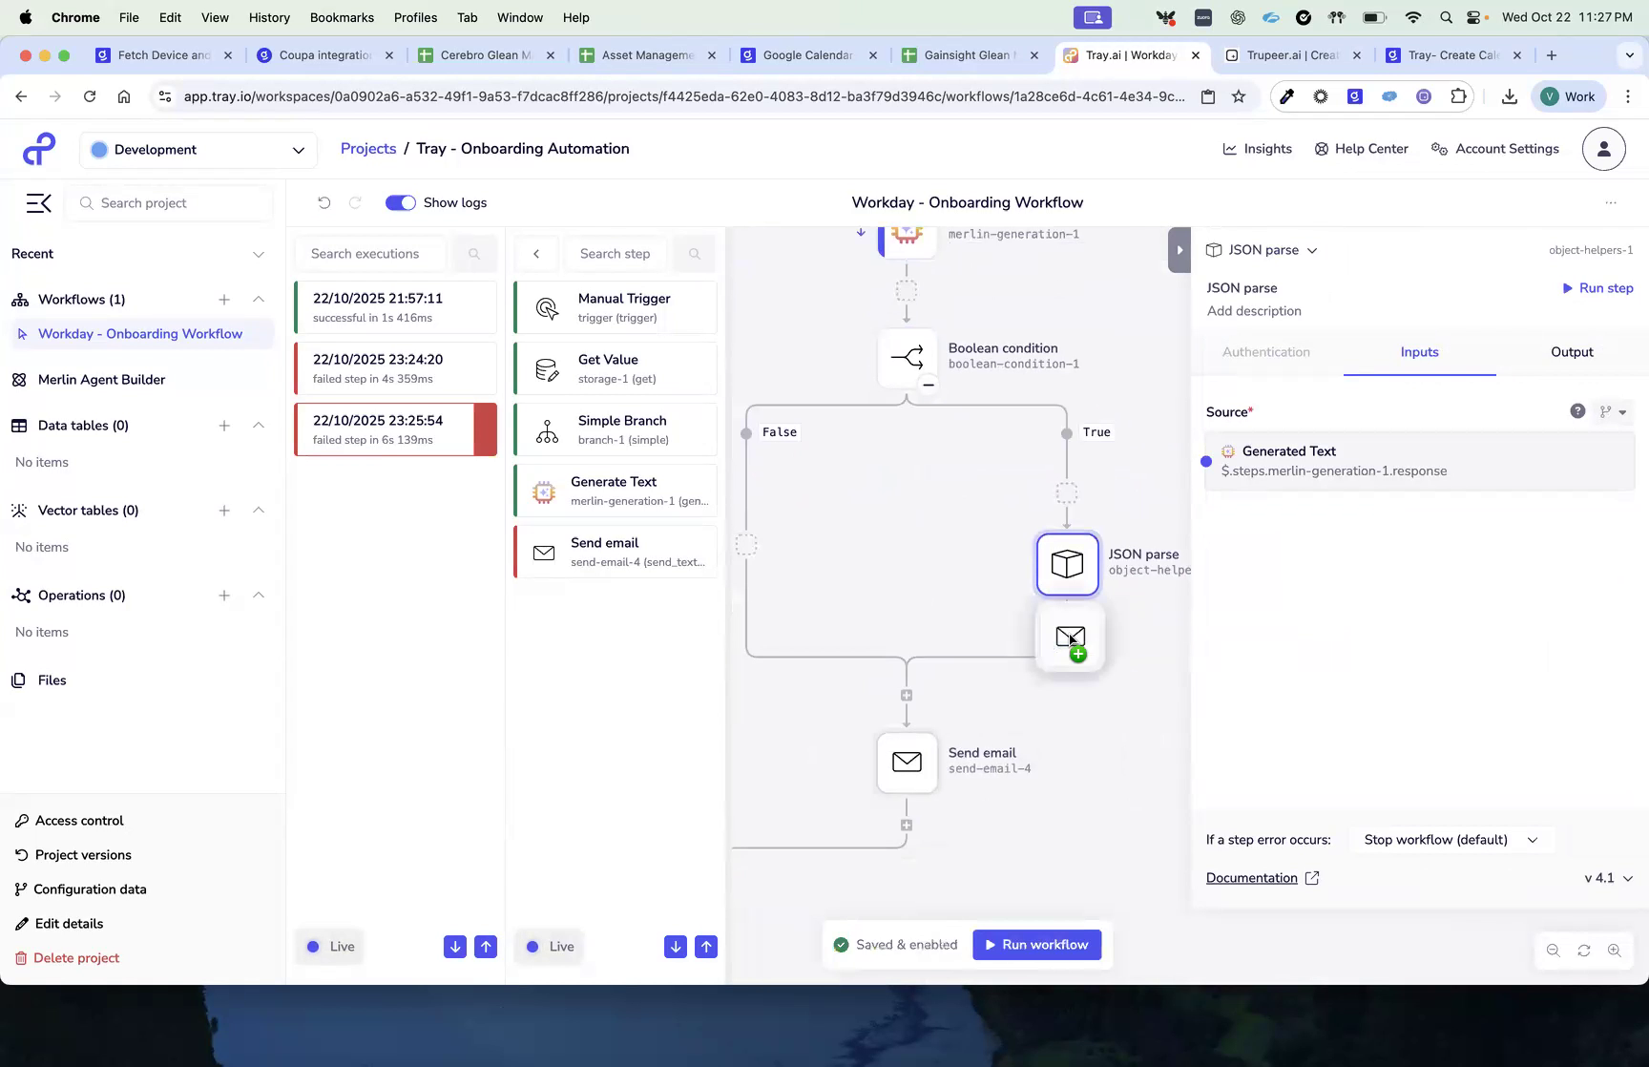Add a new data table with plus icon

point(224,425)
